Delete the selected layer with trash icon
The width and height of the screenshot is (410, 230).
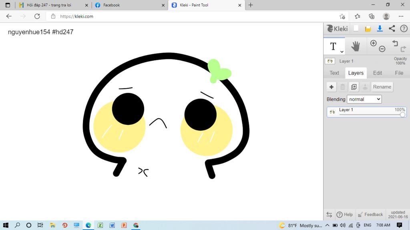(343, 87)
